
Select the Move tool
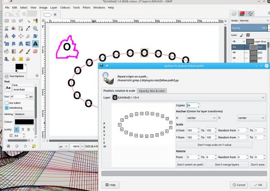tap(13, 36)
